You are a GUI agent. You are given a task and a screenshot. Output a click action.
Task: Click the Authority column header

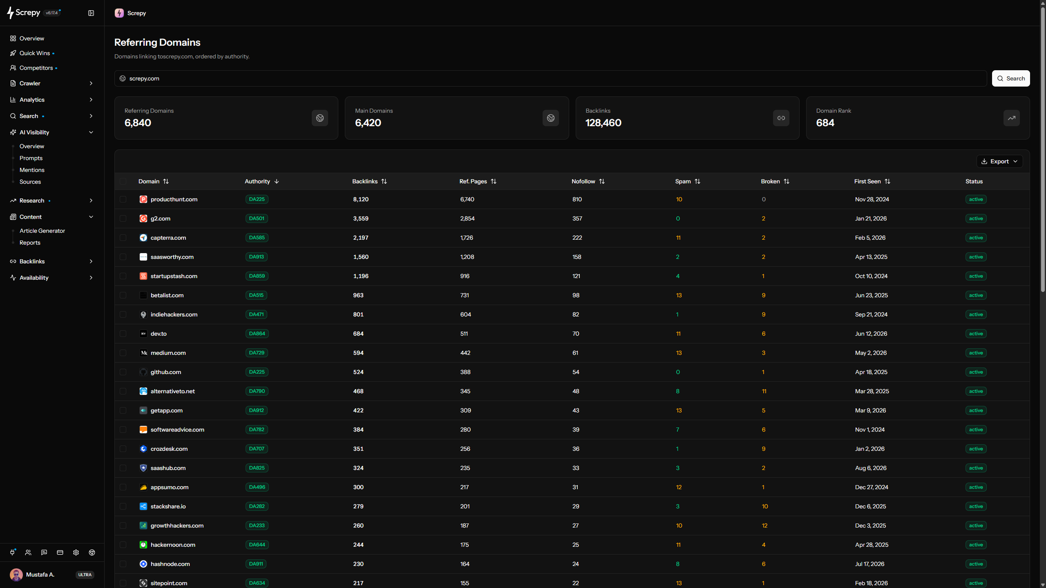pos(261,181)
